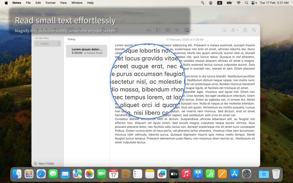Check the battery status icon
Viewport: 293px width, 183px height.
[229, 3]
